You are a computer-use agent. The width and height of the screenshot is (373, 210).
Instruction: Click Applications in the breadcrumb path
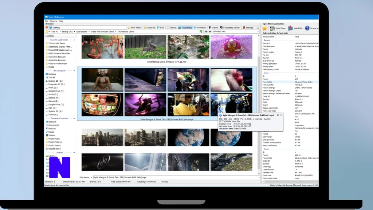82,31
